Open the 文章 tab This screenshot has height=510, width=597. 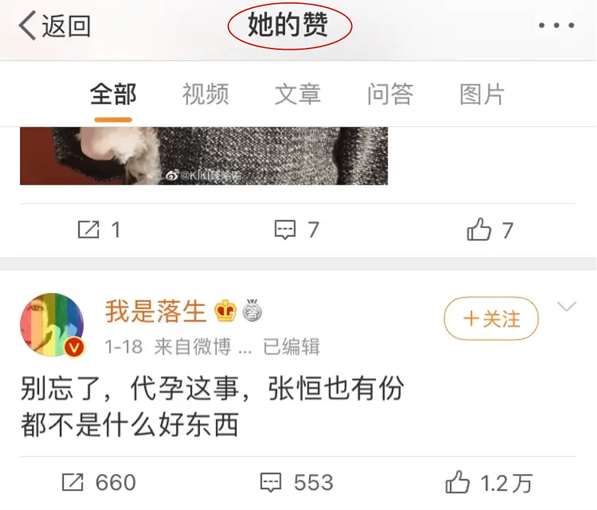pos(298,95)
